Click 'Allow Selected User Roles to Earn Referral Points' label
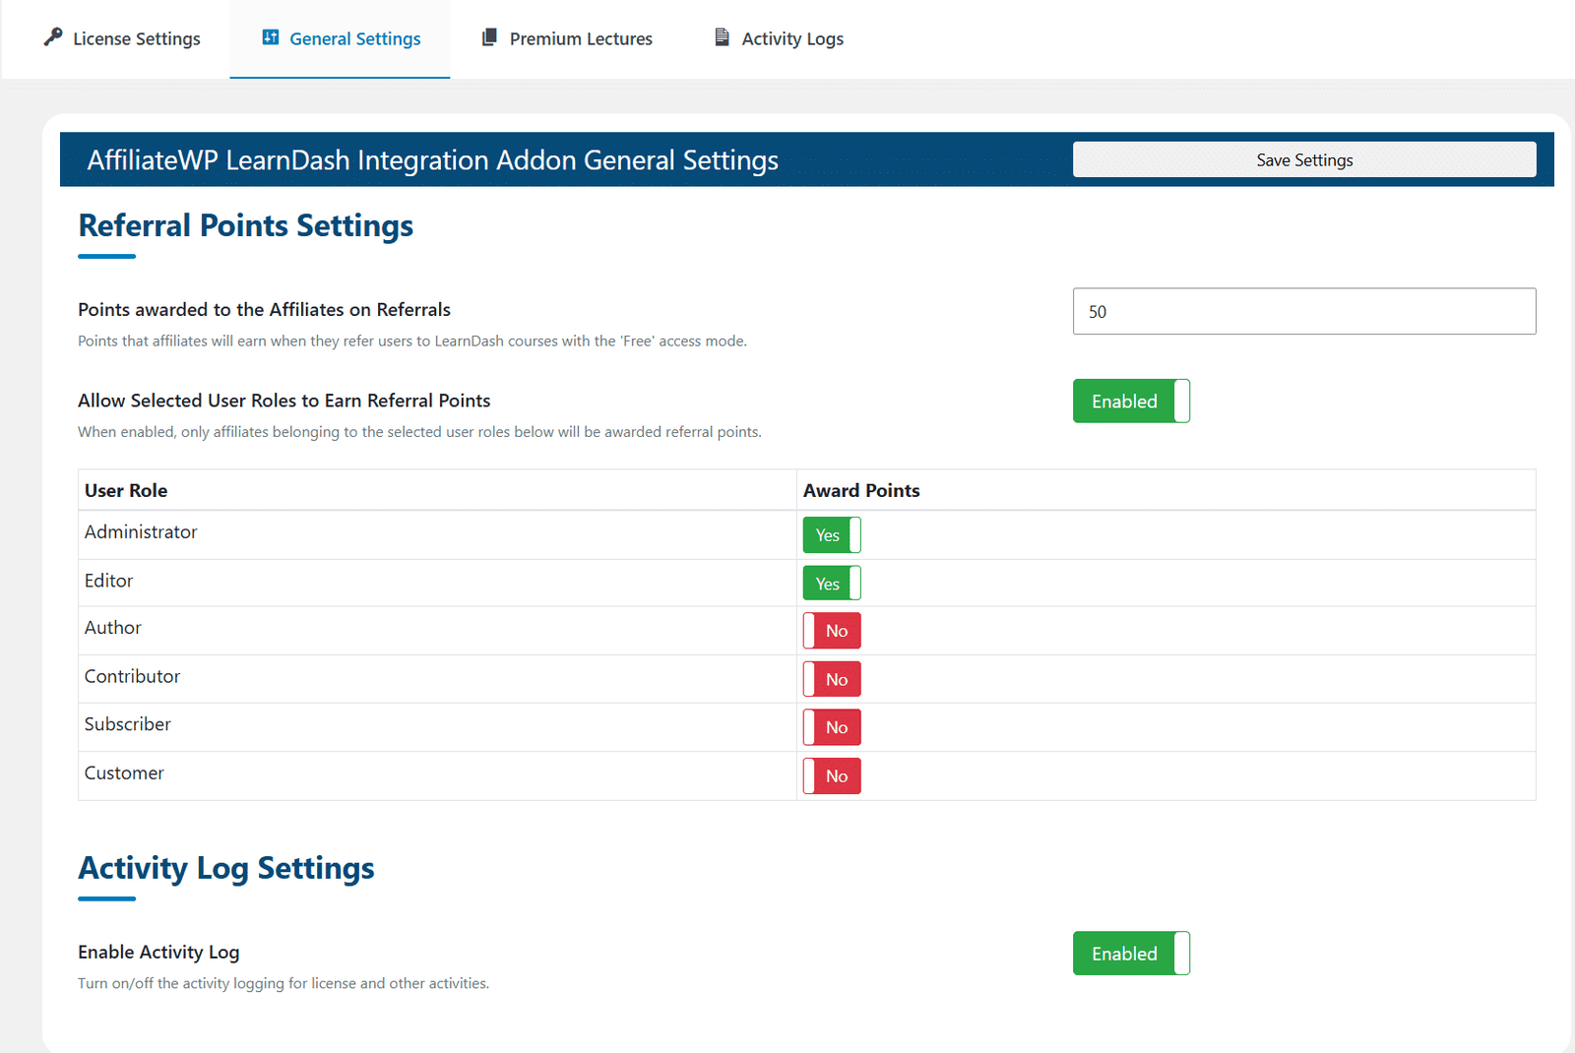This screenshot has height=1053, width=1575. click(x=283, y=401)
